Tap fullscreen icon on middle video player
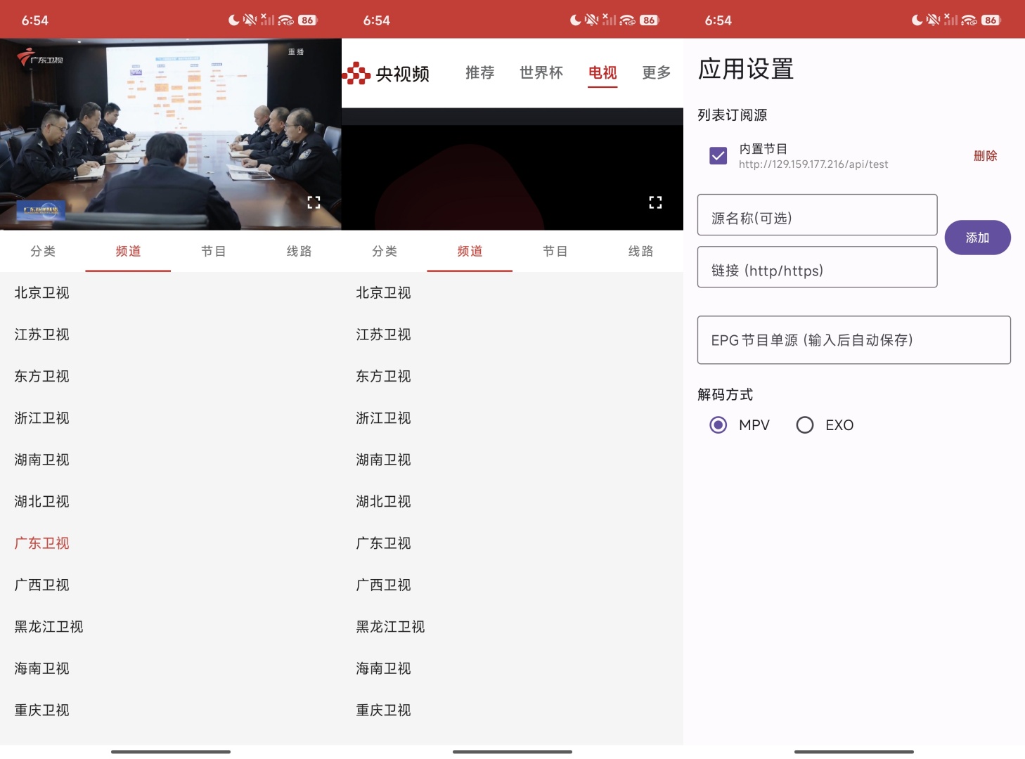The image size is (1025, 759). pyautogui.click(x=655, y=202)
